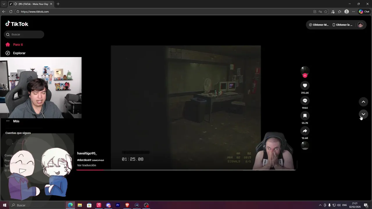Image resolution: width=372 pixels, height=209 pixels.
Task: Click the address bar URL
Action: 35,12
